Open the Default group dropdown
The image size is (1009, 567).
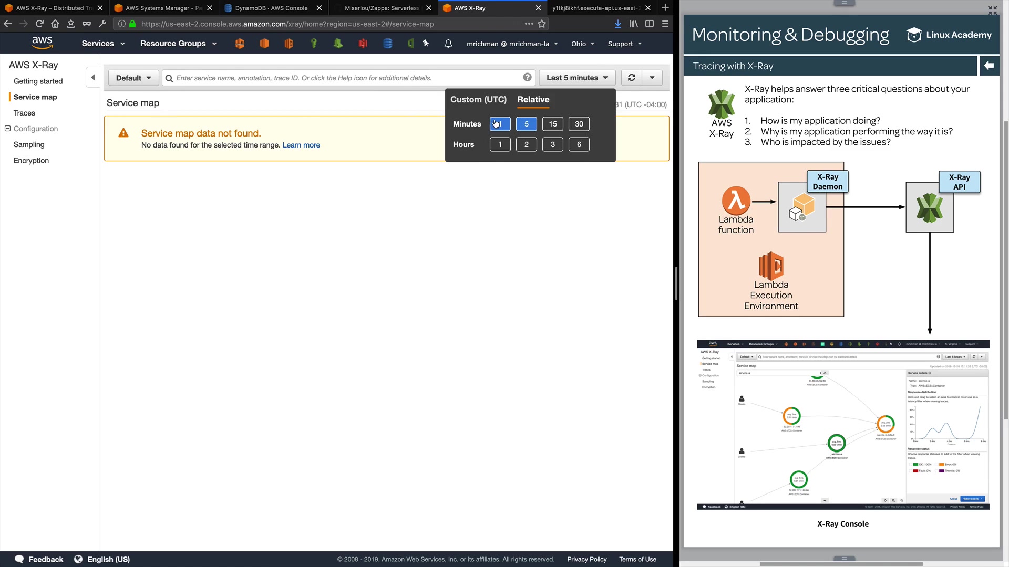pos(133,78)
